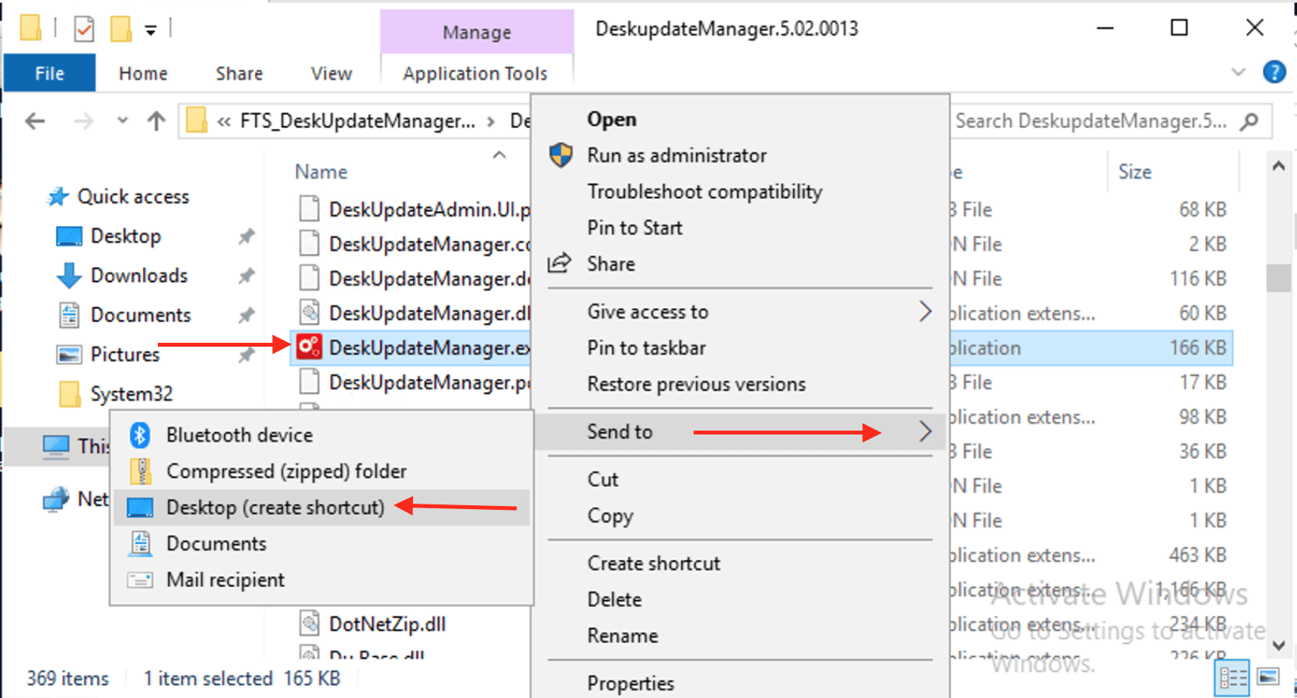The height and width of the screenshot is (698, 1297).
Task: Click the Back navigation arrow
Action: pyautogui.click(x=35, y=121)
